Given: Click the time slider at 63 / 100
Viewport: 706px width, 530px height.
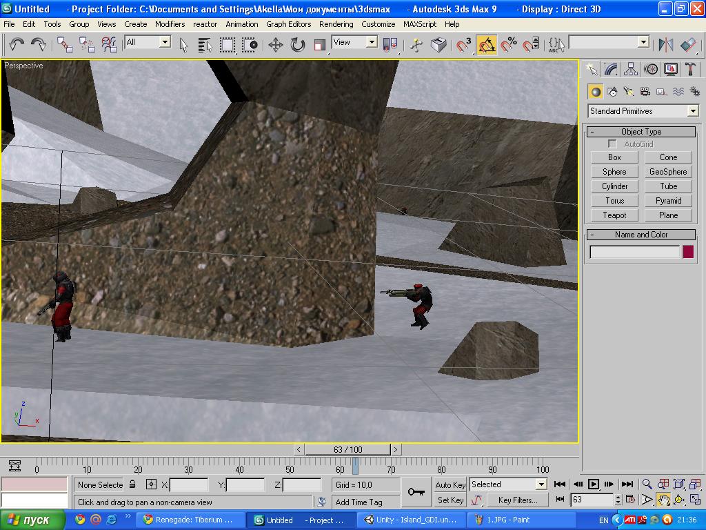Looking at the screenshot, I should coord(347,449).
